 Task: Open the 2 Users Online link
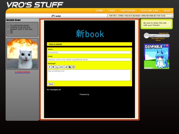tap(23, 72)
